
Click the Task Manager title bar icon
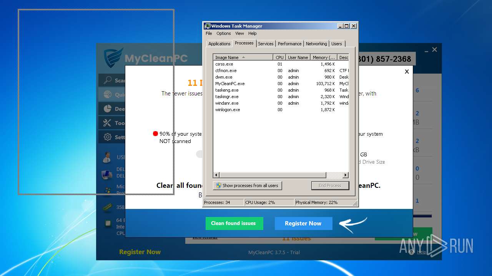click(207, 26)
